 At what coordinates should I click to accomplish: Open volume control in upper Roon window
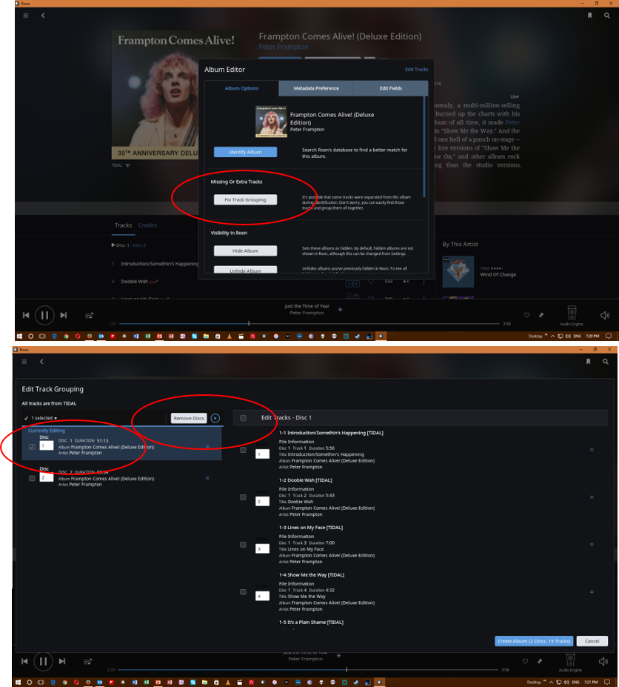pos(605,316)
